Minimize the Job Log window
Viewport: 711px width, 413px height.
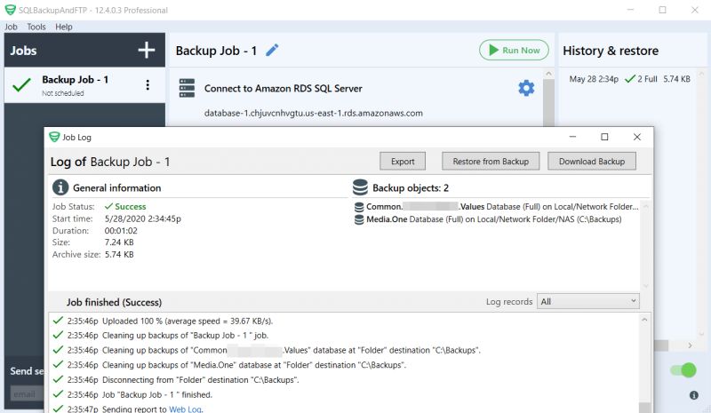tap(572, 137)
